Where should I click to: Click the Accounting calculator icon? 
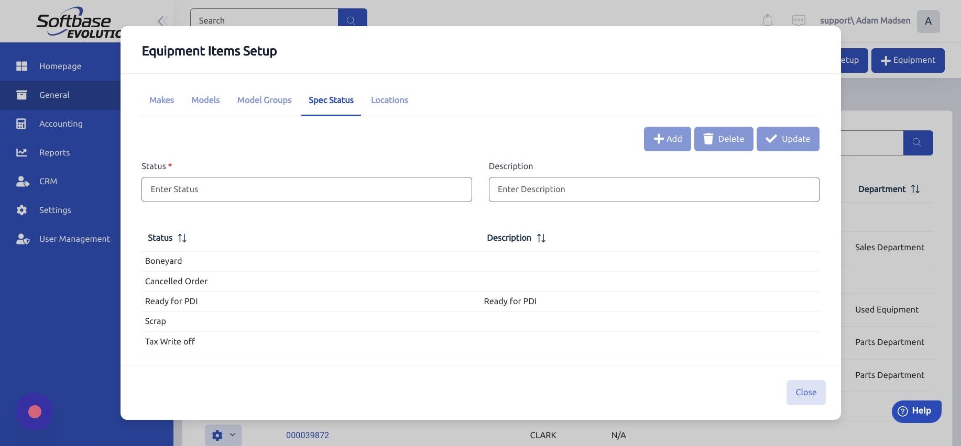tap(21, 124)
